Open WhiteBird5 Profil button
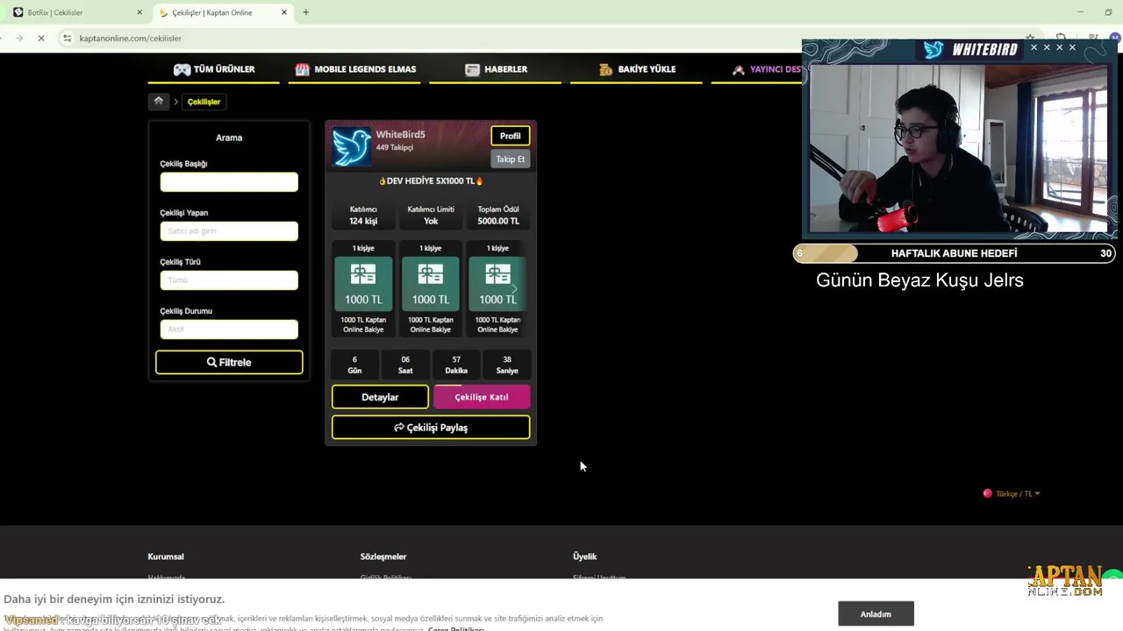 point(510,136)
